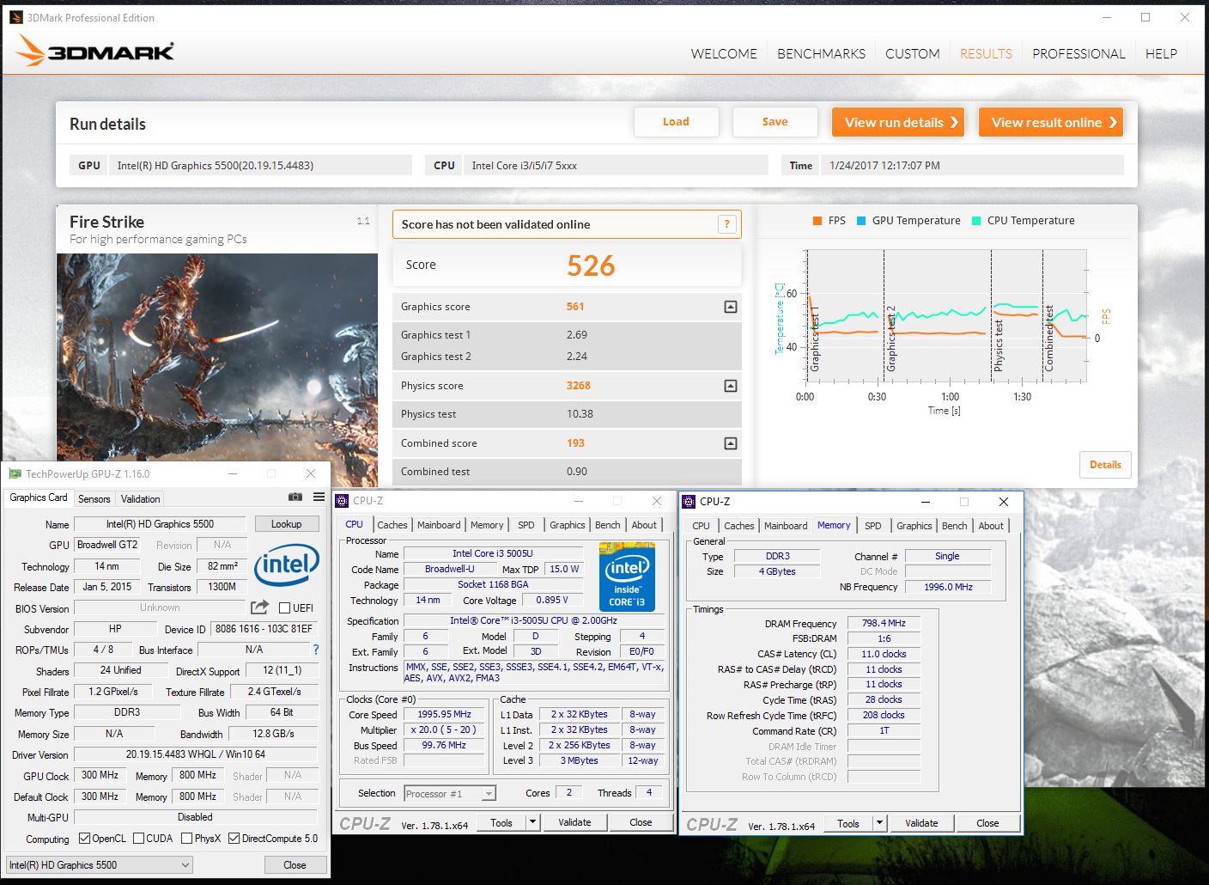Toggle the CUDA checkbox

click(x=138, y=839)
